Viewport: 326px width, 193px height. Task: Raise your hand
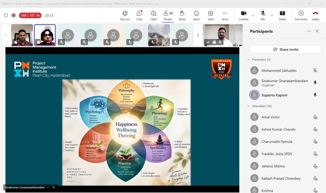click(182, 16)
